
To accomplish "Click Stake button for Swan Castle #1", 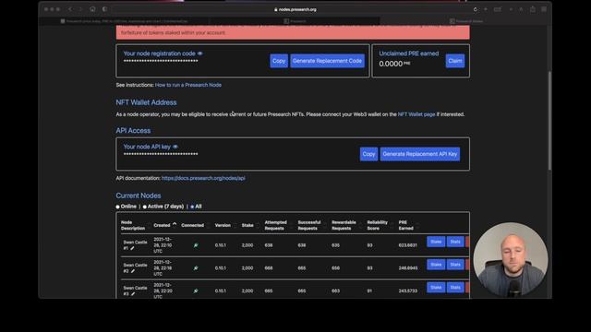I will point(436,242).
